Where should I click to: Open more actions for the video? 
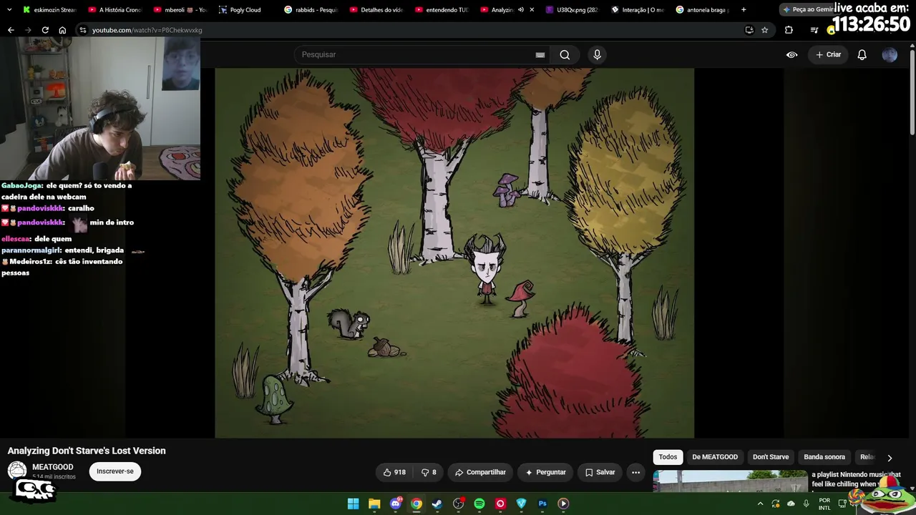[635, 472]
